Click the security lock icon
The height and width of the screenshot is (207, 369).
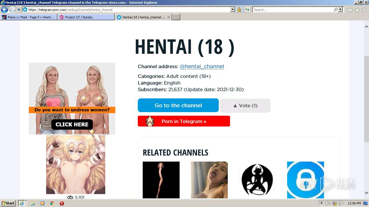pyautogui.click(x=239, y=10)
